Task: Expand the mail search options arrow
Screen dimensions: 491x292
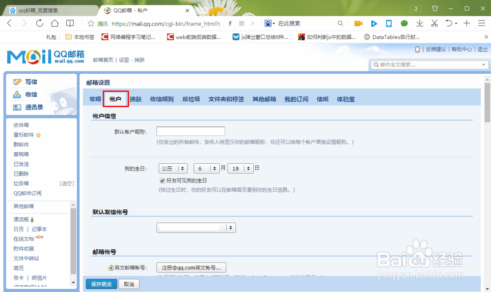Action: [x=484, y=65]
